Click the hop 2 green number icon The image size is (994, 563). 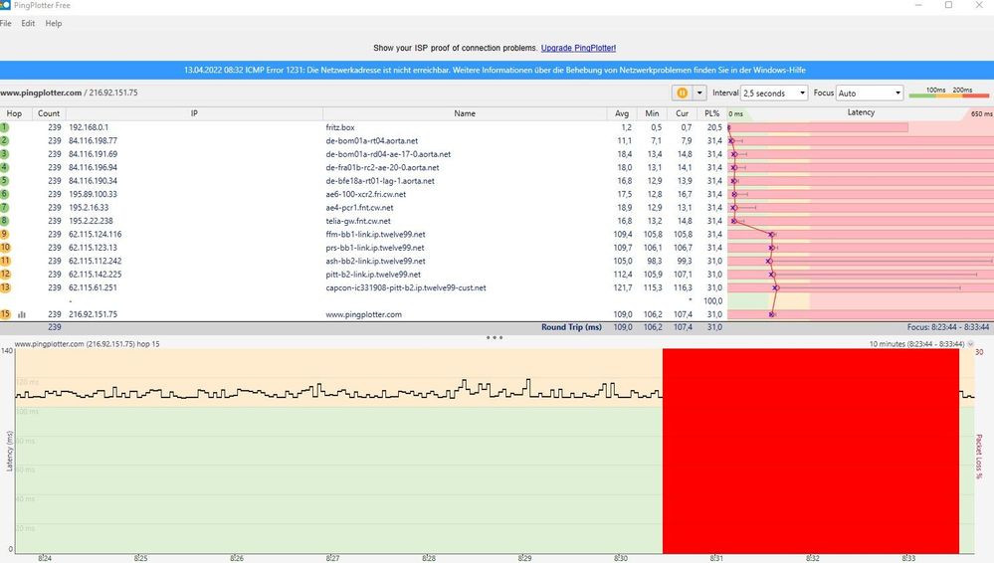tap(4, 141)
